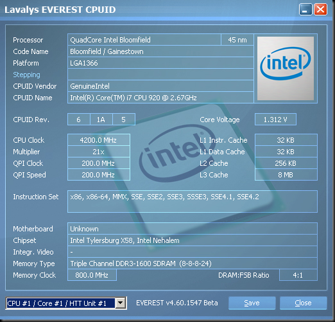
Task: Click the L1 Instr. Cache '32 KB' value
Action: tap(286, 140)
